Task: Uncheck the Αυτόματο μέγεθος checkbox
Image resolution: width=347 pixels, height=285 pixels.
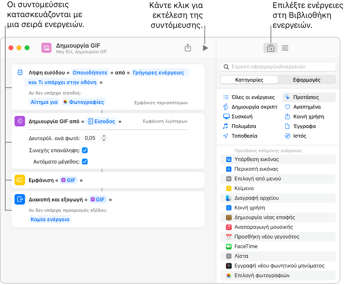Action: tap(85, 162)
